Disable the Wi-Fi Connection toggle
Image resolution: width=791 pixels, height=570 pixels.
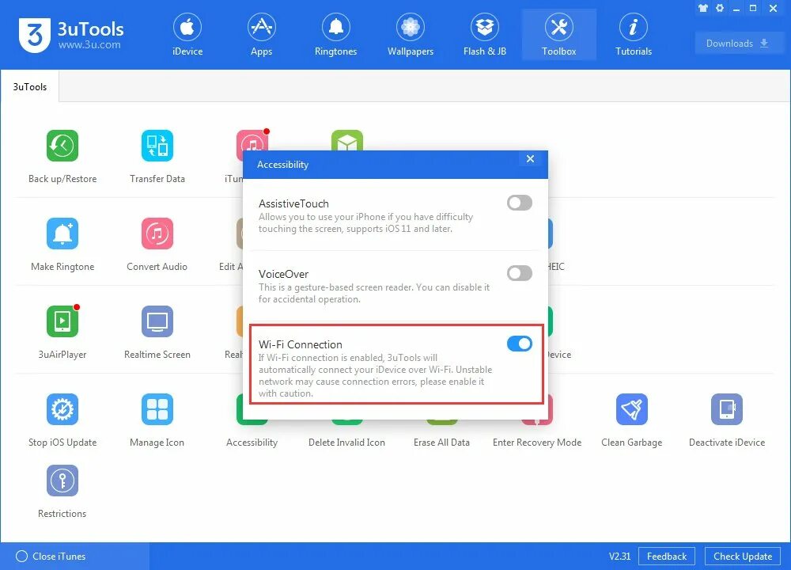pyautogui.click(x=520, y=344)
